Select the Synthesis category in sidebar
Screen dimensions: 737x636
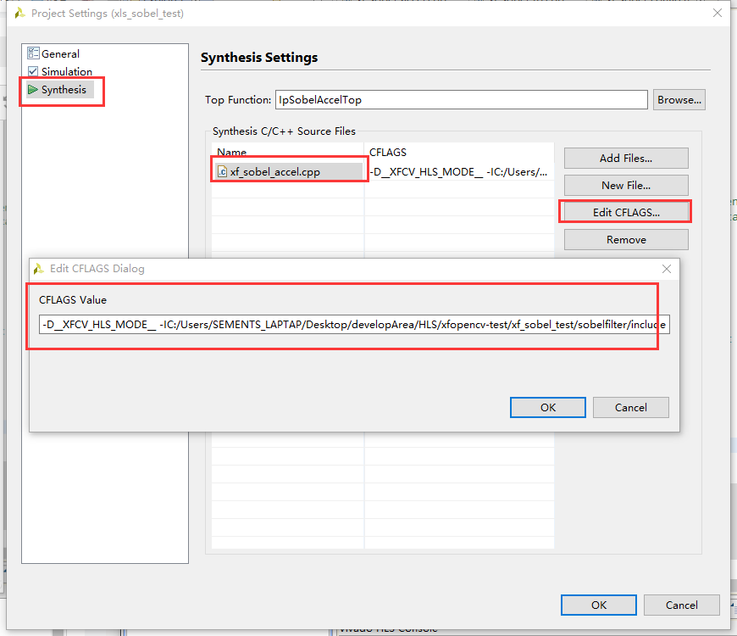(63, 89)
